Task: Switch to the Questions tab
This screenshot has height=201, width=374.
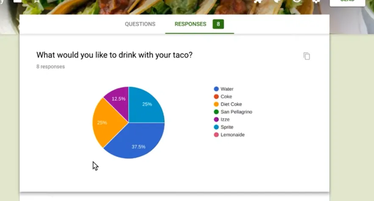Action: pos(140,24)
